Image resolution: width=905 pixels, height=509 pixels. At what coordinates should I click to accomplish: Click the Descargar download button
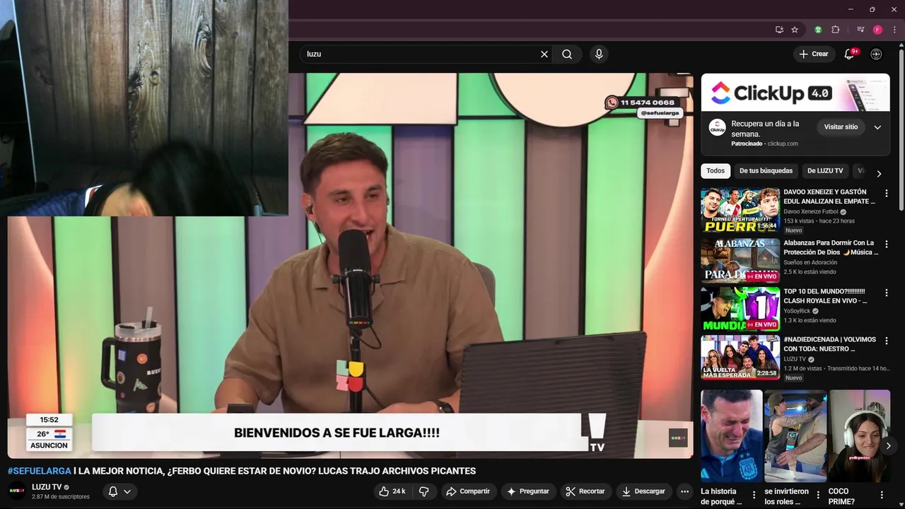click(644, 491)
